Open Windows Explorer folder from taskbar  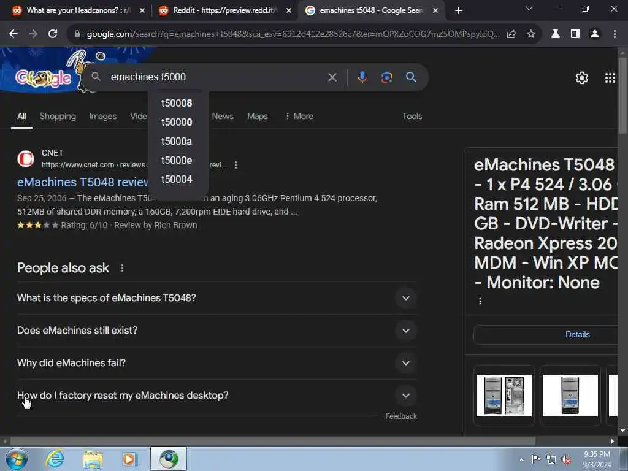(93, 459)
